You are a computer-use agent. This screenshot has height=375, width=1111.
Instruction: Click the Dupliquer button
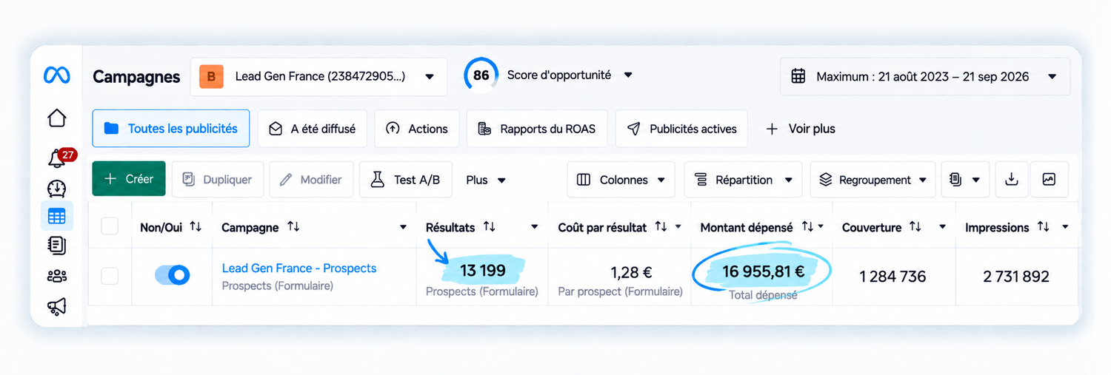218,180
